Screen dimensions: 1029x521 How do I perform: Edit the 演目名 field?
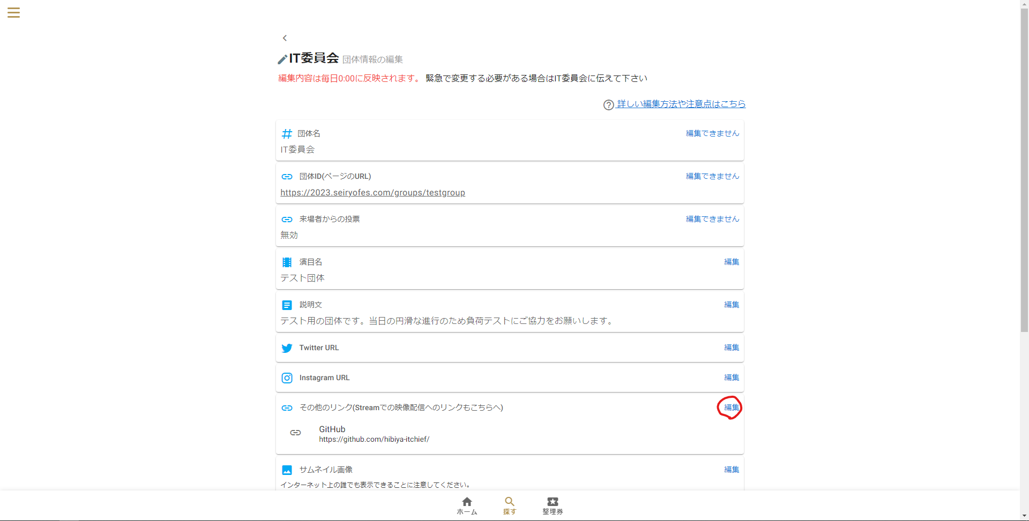point(732,262)
